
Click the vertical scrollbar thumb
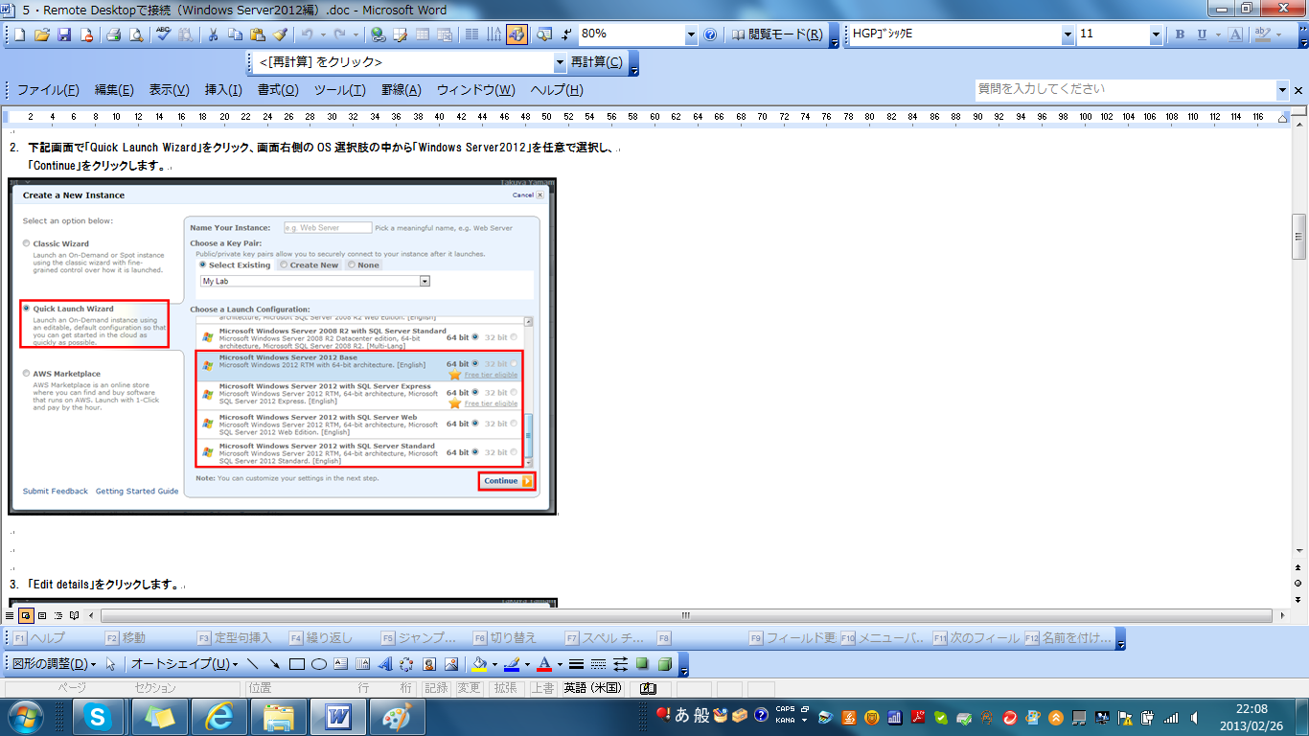click(1299, 237)
